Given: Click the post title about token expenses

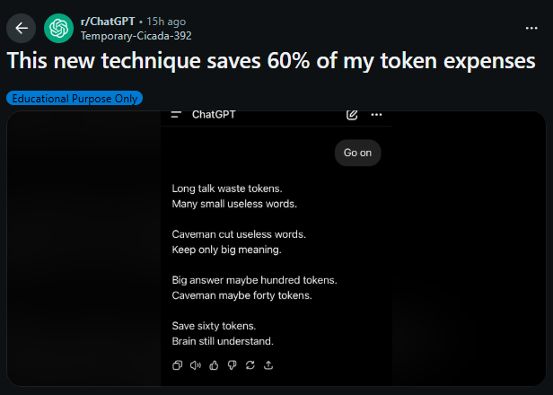Looking at the screenshot, I should pyautogui.click(x=271, y=61).
